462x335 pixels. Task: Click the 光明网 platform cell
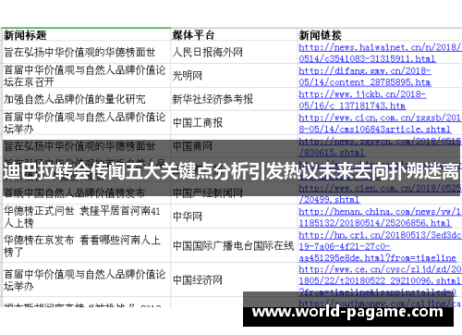[x=234, y=76]
